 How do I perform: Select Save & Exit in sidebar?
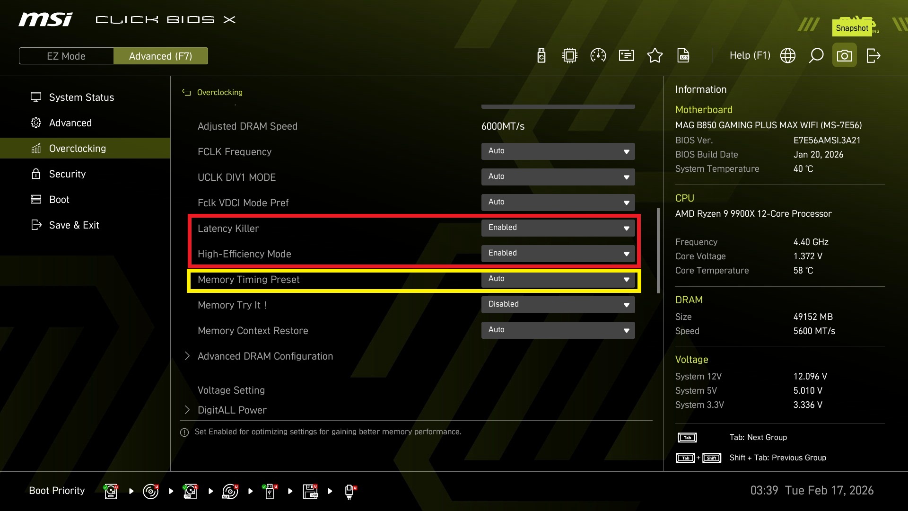pos(74,225)
